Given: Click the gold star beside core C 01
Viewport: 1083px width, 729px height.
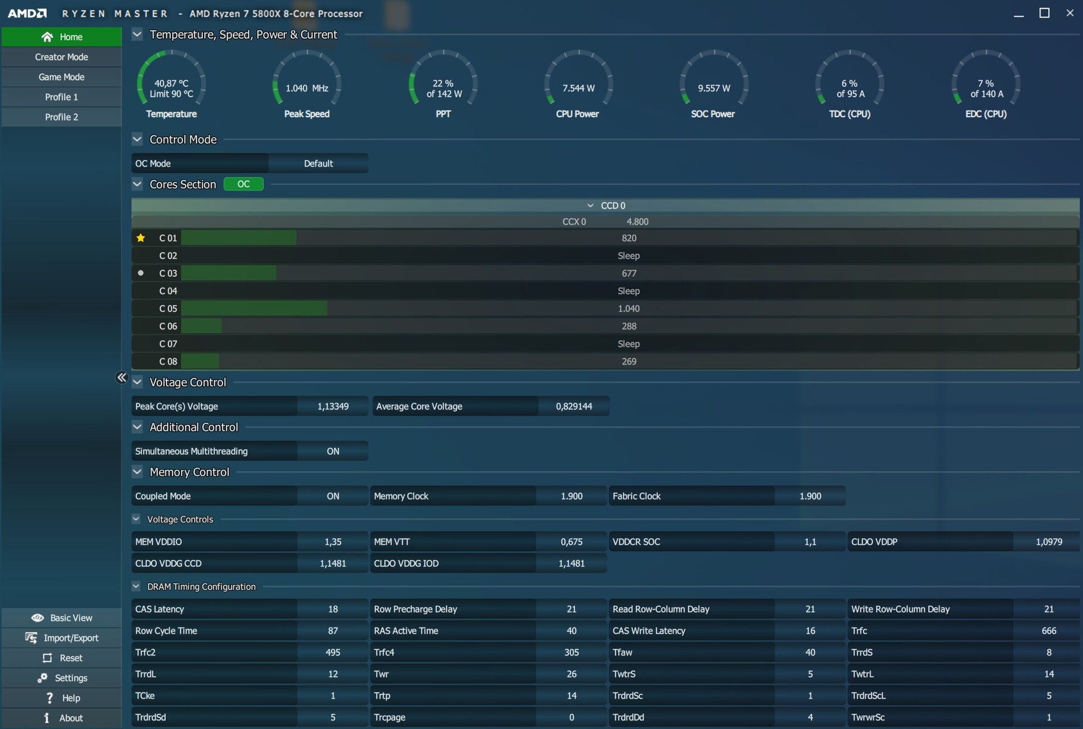Looking at the screenshot, I should tap(141, 238).
